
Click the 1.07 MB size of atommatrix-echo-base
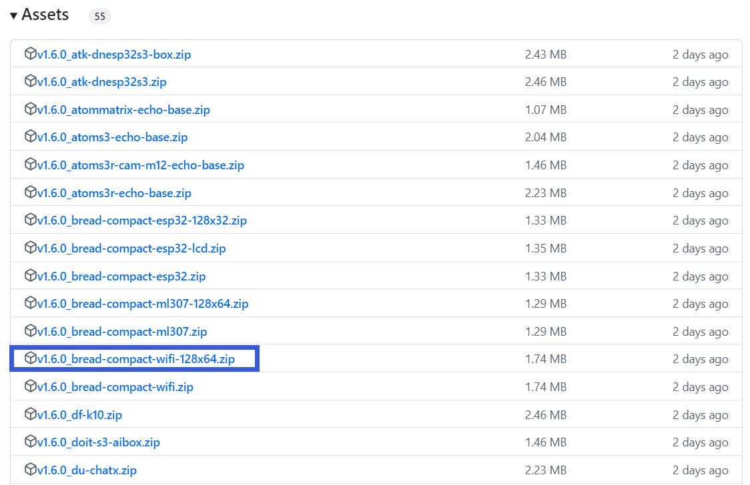point(546,110)
